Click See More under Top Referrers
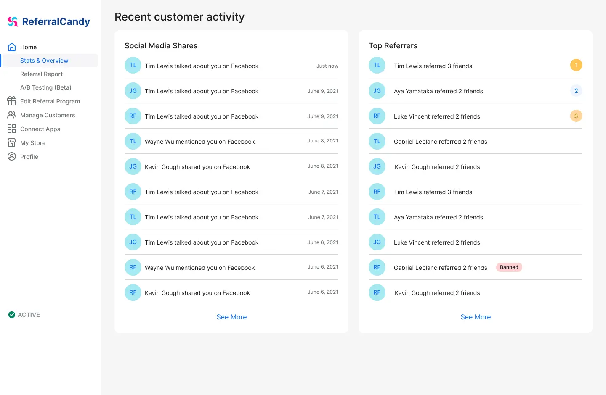 tap(476, 317)
